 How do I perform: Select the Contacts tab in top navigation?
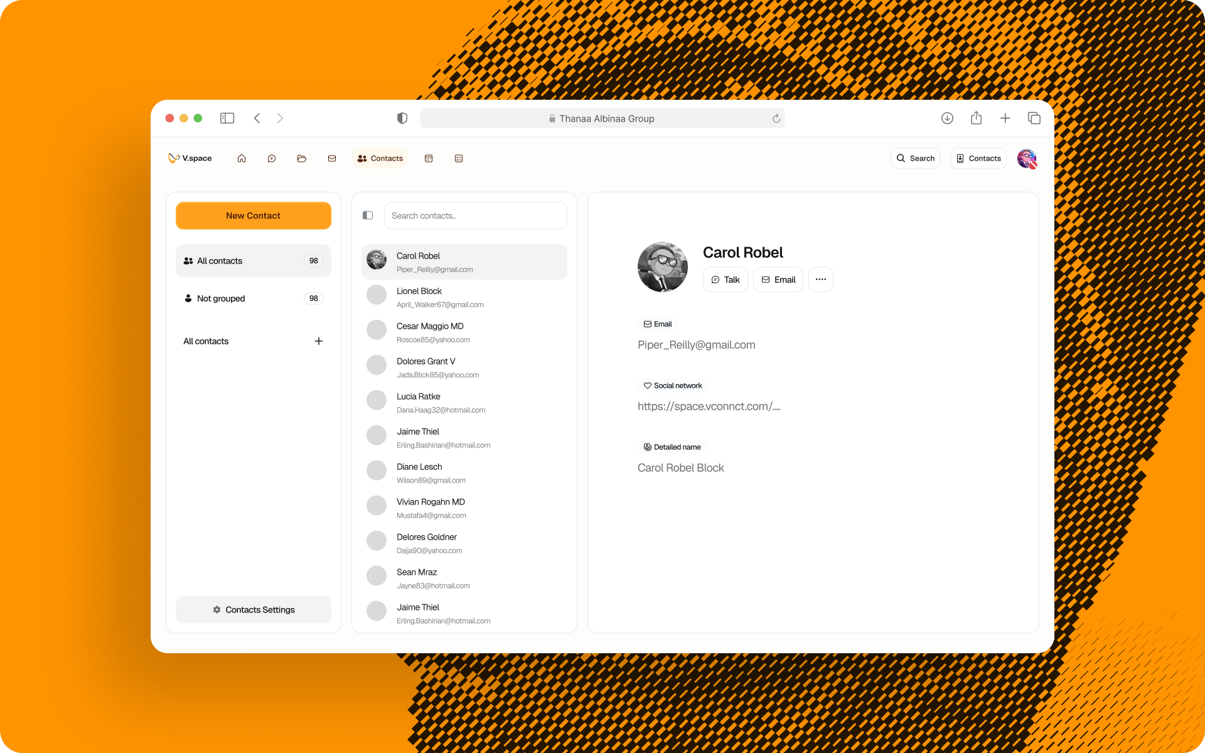(380, 159)
